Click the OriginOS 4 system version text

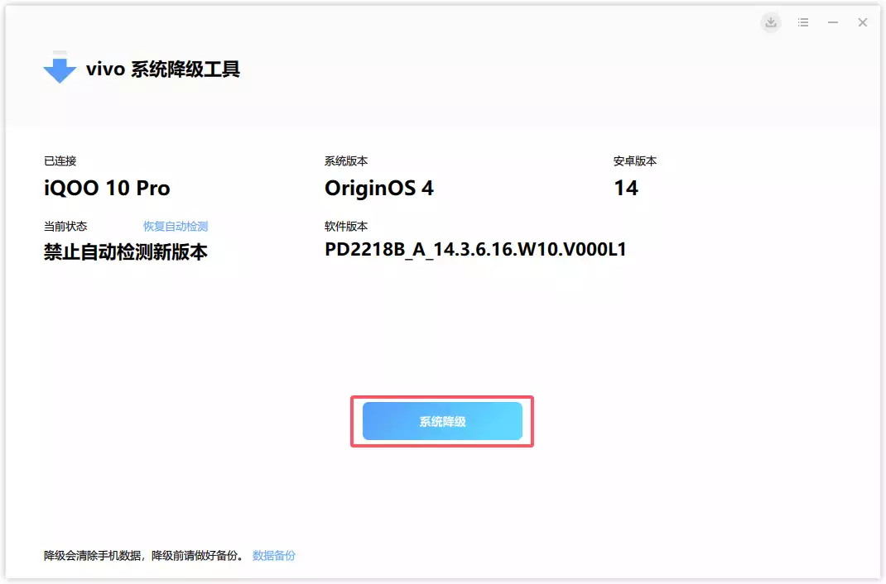(x=379, y=189)
